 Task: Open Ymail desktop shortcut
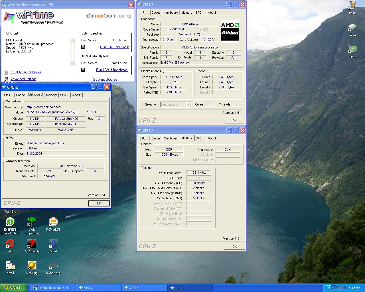coord(10,267)
